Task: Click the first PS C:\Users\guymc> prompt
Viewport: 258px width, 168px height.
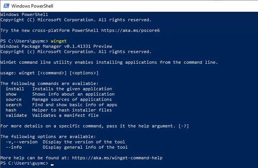Action: point(24,41)
